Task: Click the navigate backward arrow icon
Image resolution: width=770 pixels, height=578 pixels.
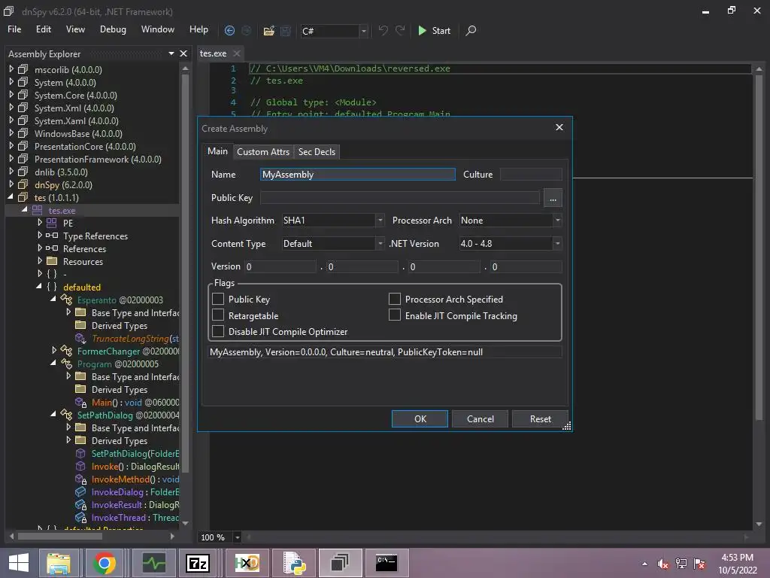Action: click(229, 30)
